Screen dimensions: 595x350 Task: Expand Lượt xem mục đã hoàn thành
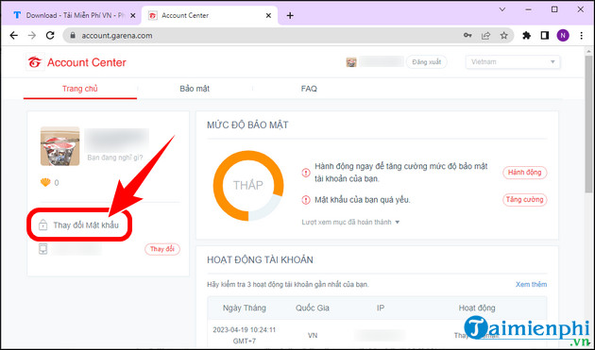(350, 223)
